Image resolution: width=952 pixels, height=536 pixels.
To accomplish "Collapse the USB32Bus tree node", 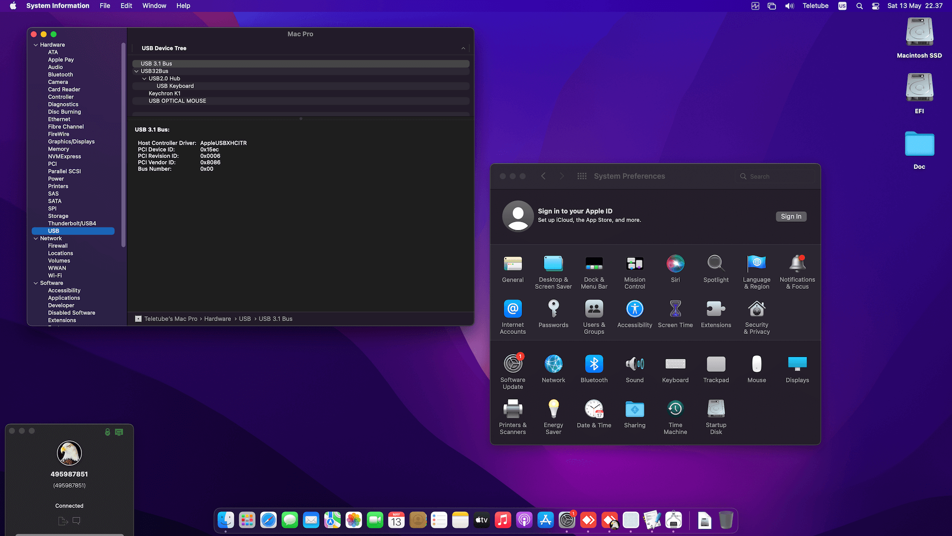I will [x=136, y=71].
